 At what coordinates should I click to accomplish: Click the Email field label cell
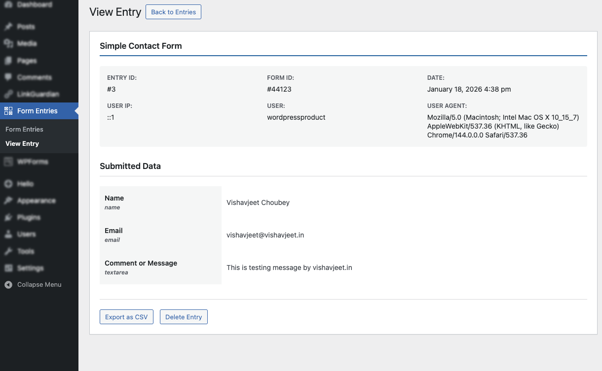[160, 235]
